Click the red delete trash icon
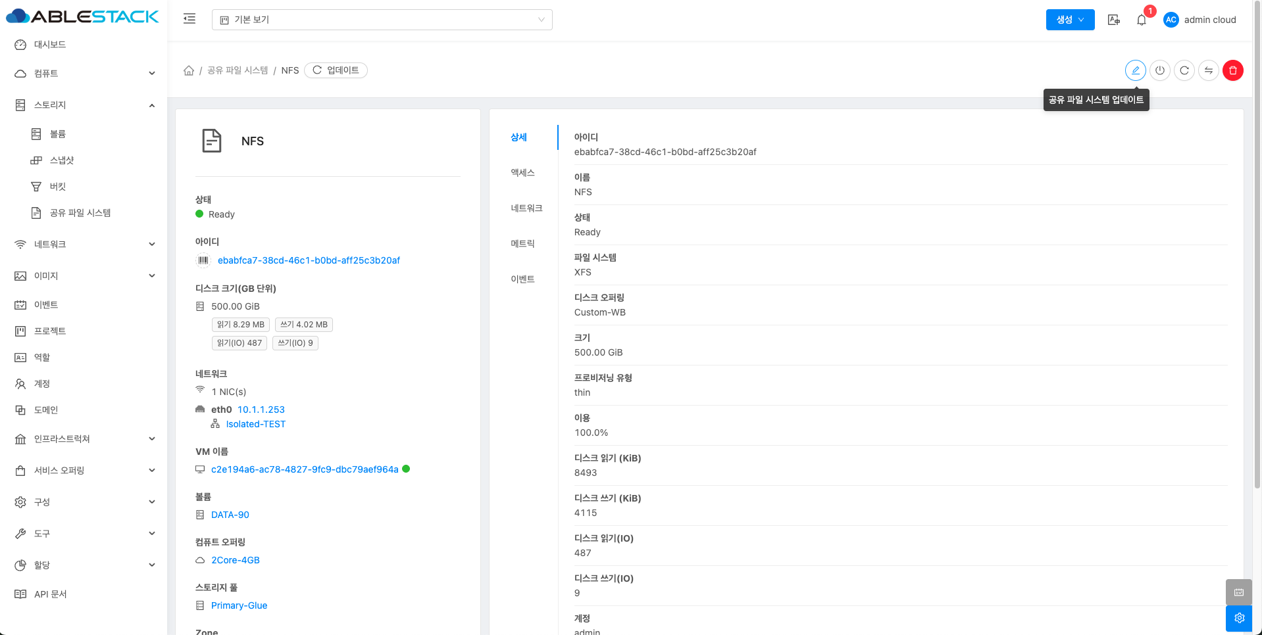The width and height of the screenshot is (1262, 635). 1232,70
